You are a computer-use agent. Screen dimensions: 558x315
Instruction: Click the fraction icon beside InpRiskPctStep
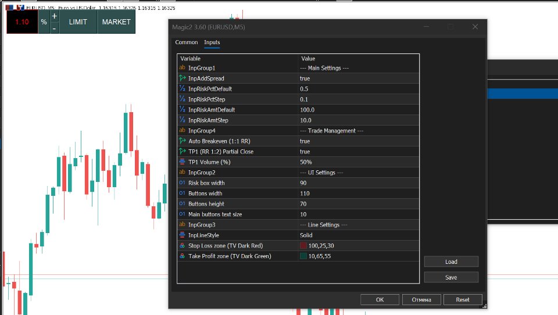click(x=182, y=99)
